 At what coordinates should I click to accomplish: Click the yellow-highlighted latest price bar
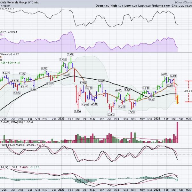point(178,99)
